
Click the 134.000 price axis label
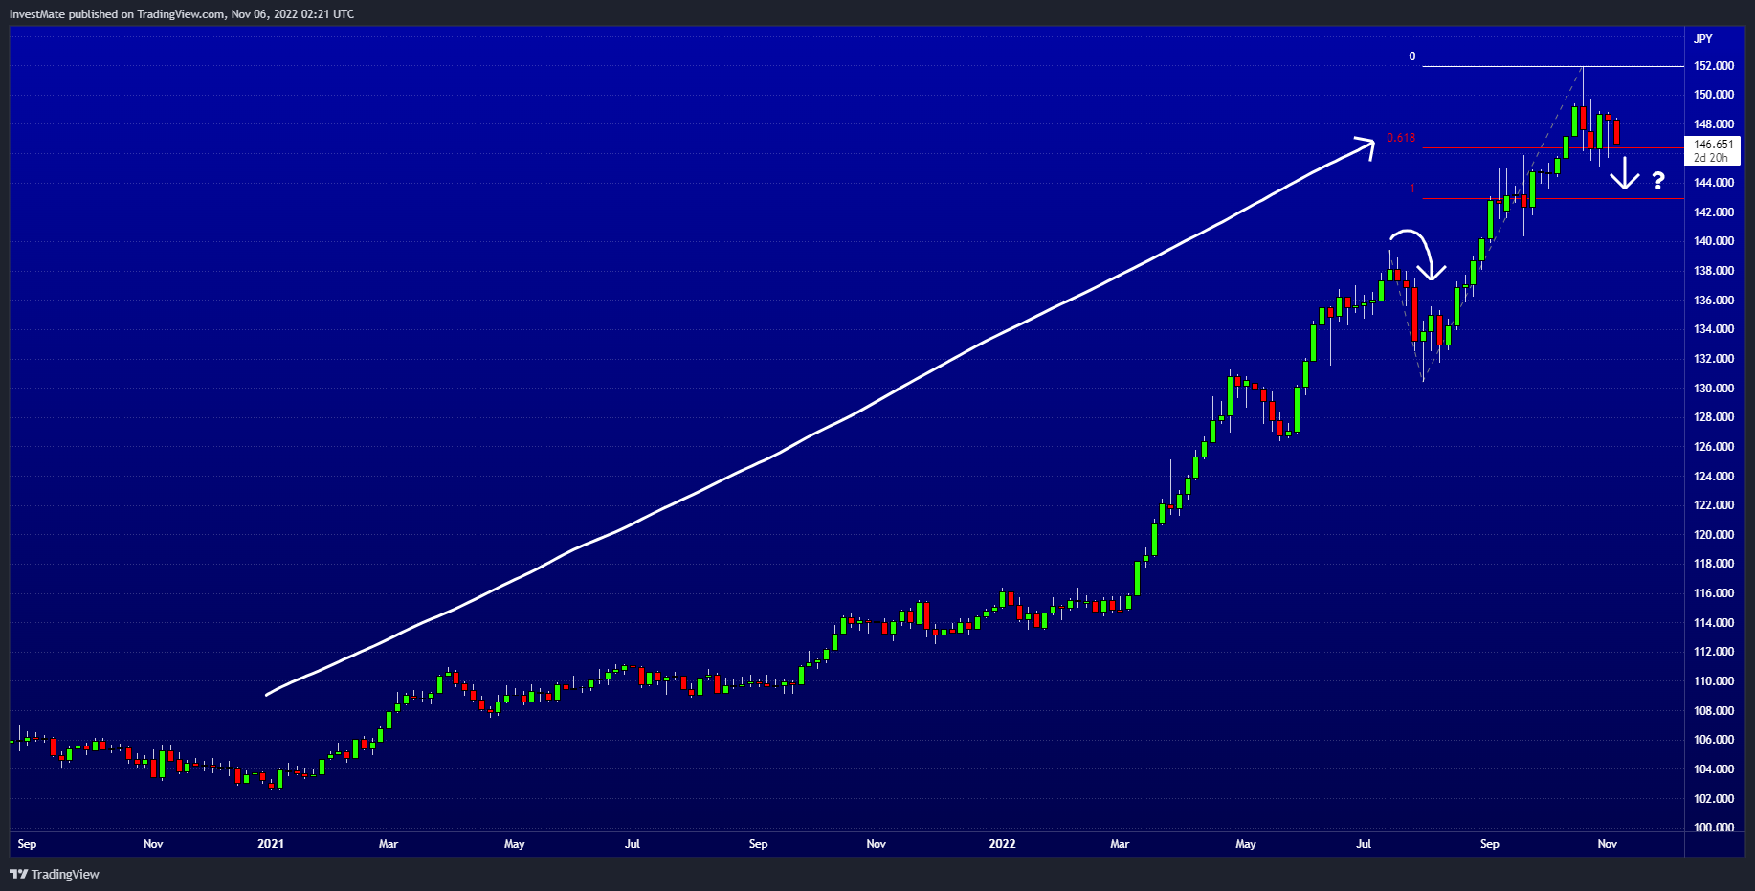(x=1714, y=329)
